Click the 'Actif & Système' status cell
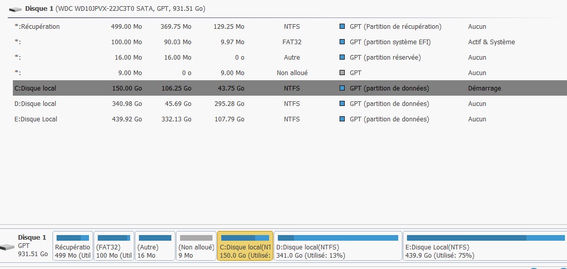 pos(491,42)
